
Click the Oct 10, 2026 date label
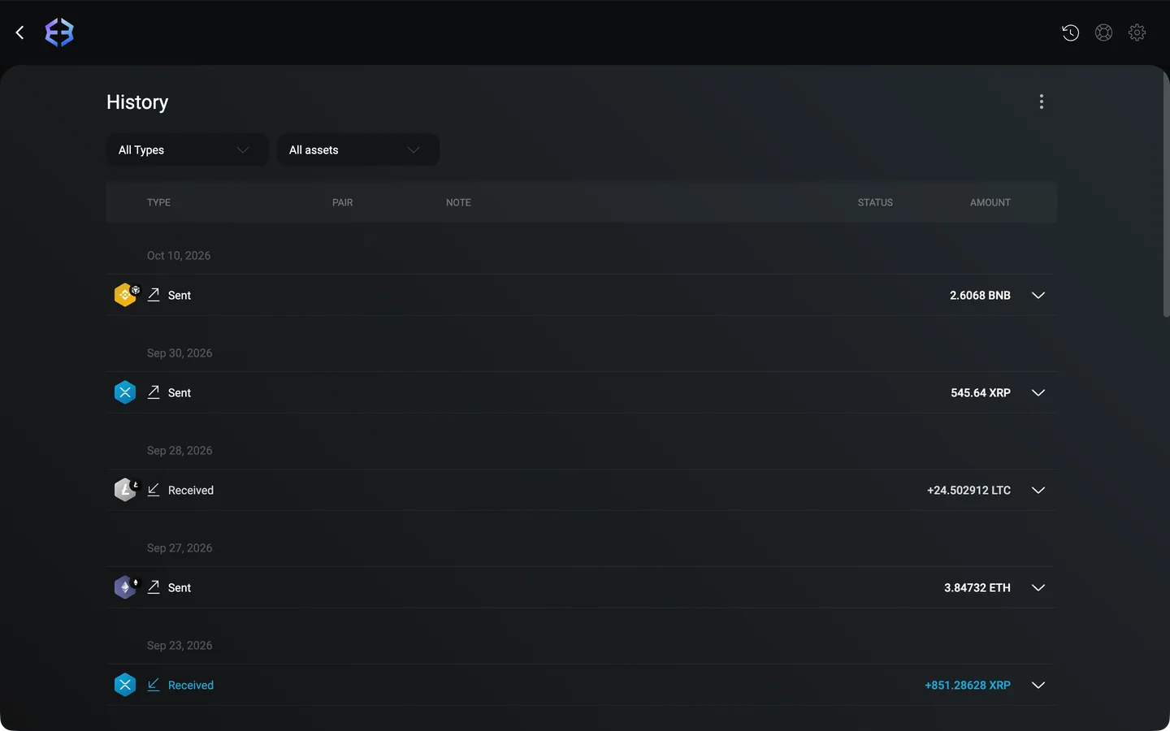[179, 255]
